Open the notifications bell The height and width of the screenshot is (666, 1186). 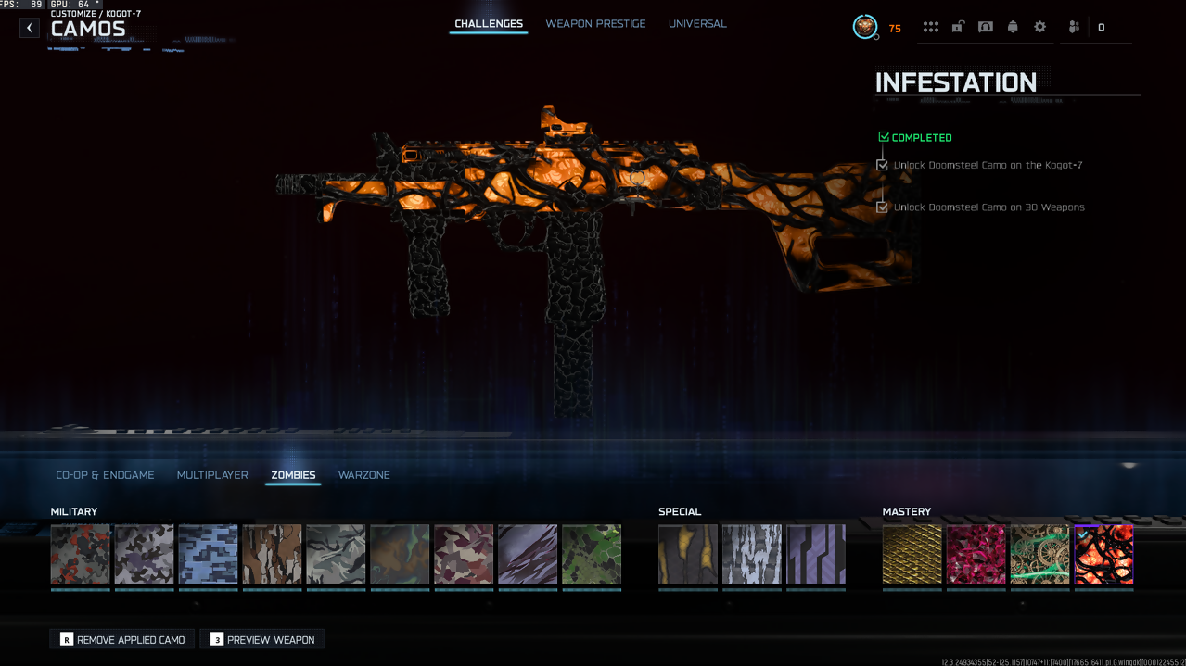point(1013,28)
